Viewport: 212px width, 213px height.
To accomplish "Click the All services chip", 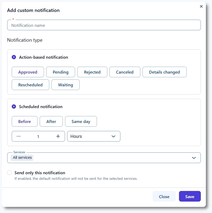I will pyautogui.click(x=22, y=157).
